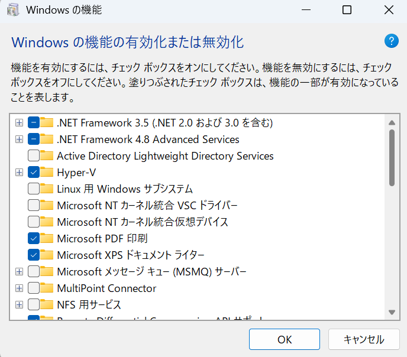The image size is (407, 357).
Task: Click the Active Directory Lightweight folder icon
Action: 47,156
